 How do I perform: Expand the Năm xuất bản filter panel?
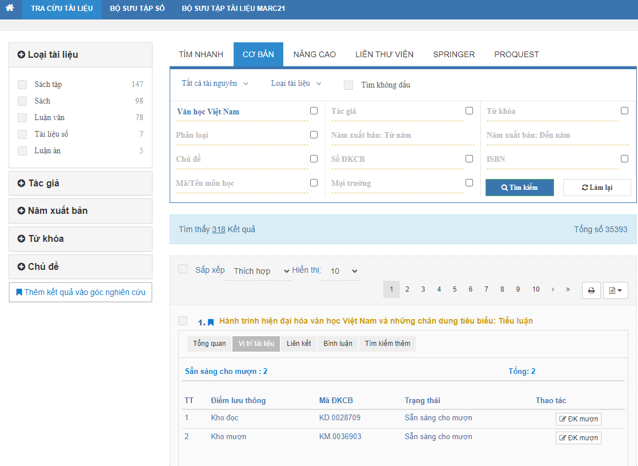pyautogui.click(x=81, y=211)
